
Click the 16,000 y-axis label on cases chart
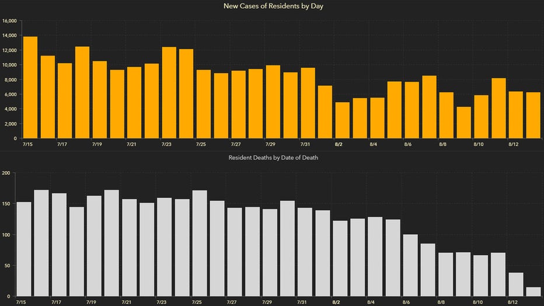tap(9, 21)
